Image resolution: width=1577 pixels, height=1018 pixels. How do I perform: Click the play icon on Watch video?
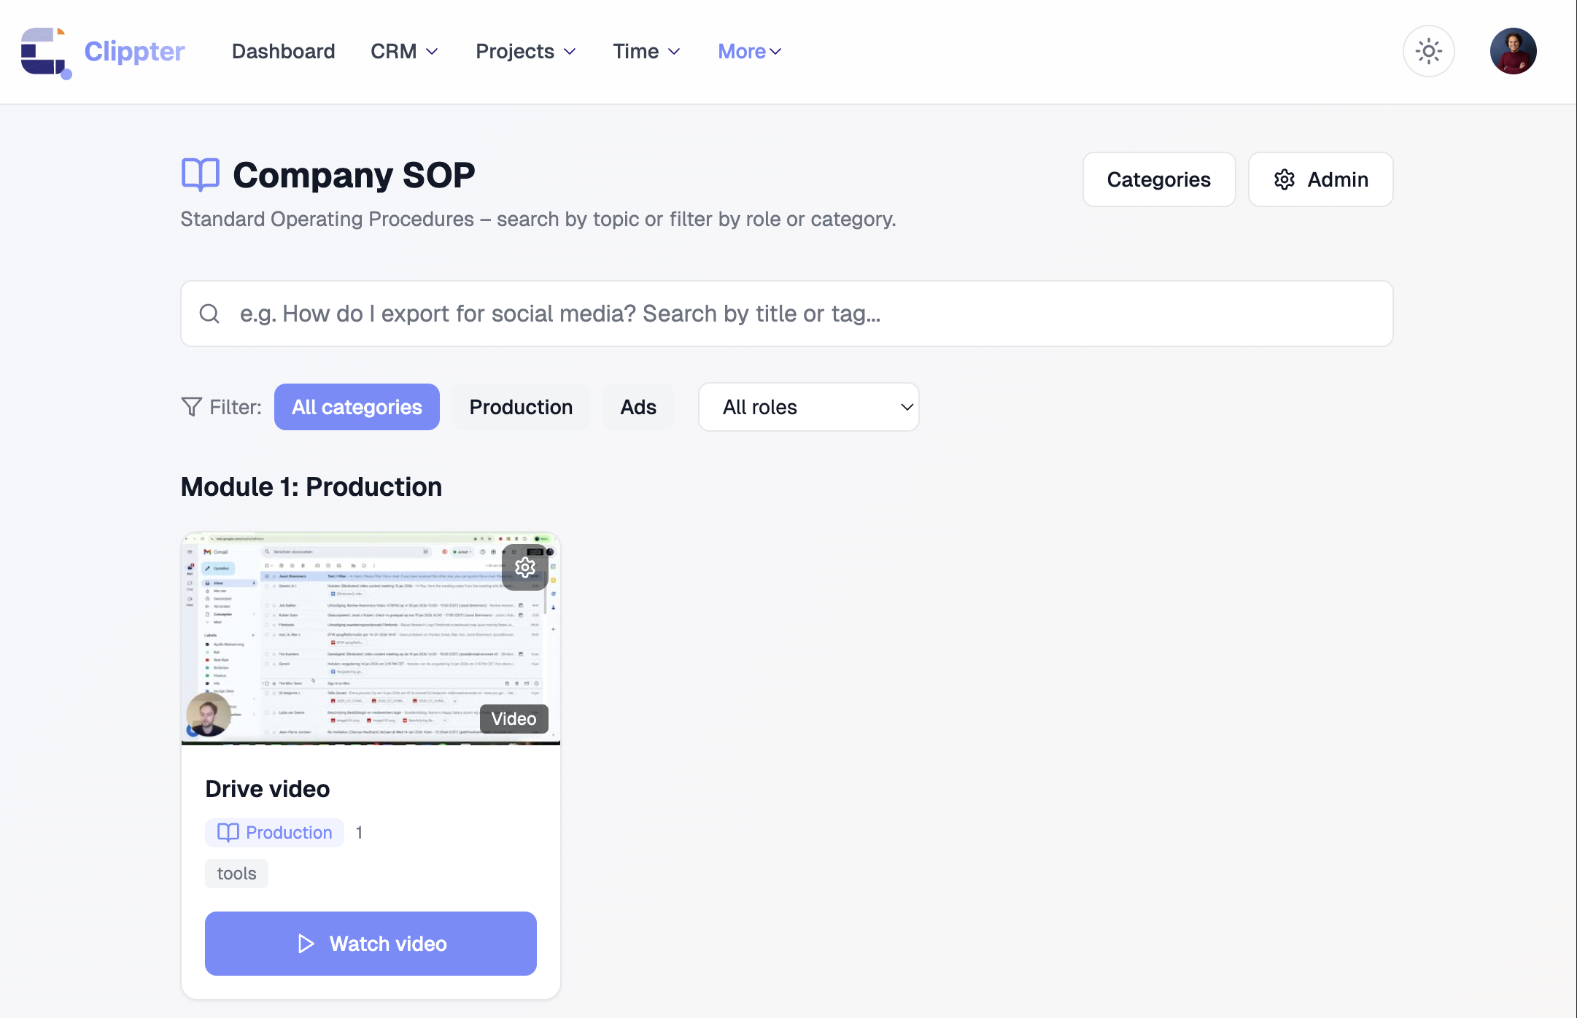[x=306, y=944]
